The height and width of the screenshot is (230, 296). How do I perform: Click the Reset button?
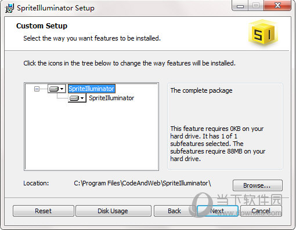click(x=44, y=211)
